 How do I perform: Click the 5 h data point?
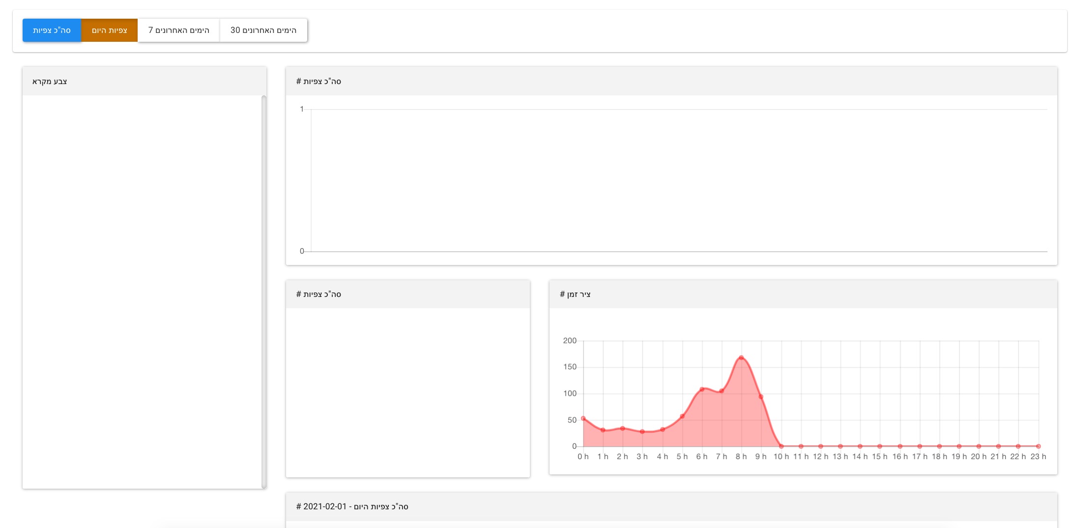(682, 416)
